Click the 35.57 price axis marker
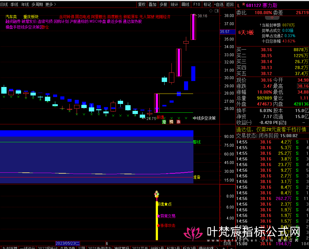This screenshot has width=309, height=249. pyautogui.click(x=228, y=32)
